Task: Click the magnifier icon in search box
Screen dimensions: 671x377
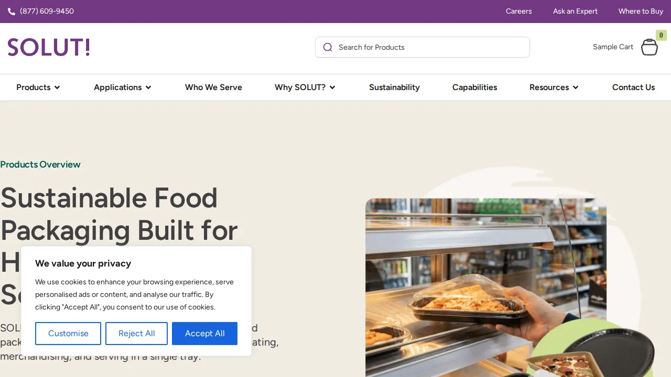Action: 328,47
